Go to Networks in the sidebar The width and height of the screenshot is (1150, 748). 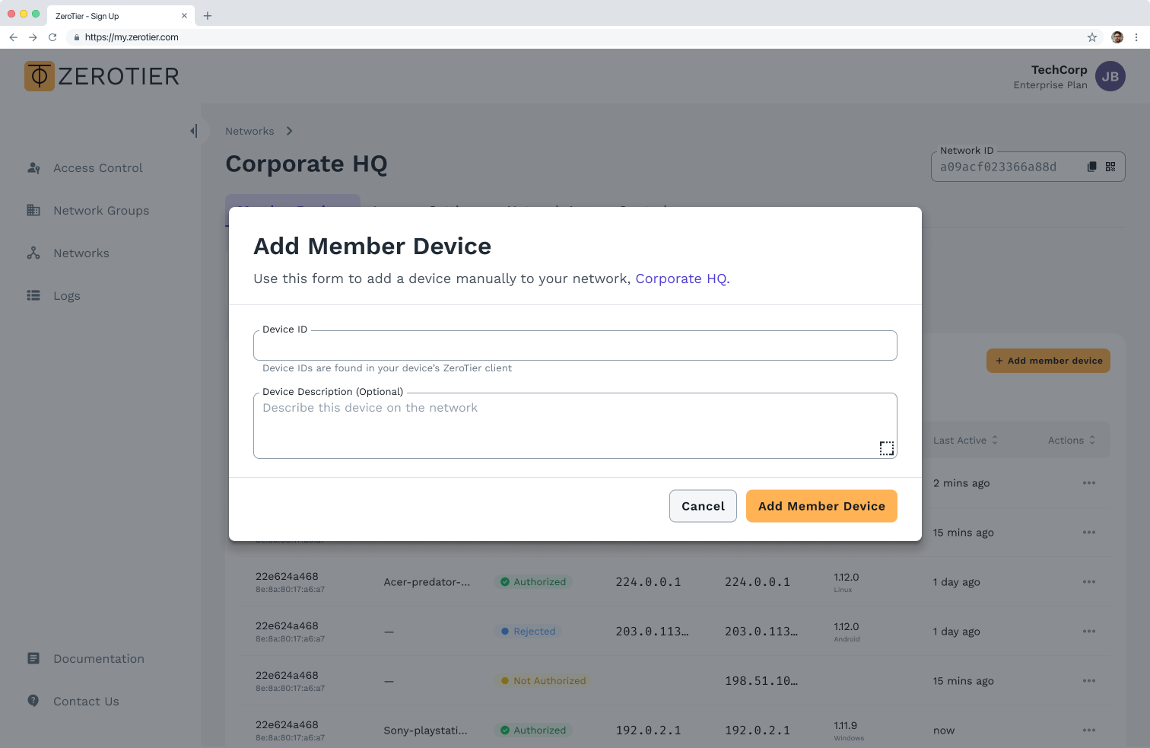click(x=81, y=253)
